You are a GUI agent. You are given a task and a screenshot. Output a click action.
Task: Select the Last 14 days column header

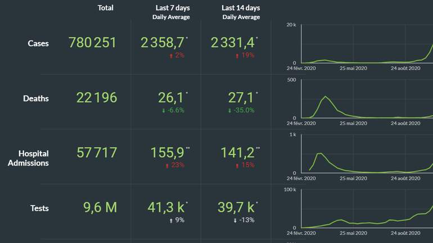pyautogui.click(x=241, y=8)
